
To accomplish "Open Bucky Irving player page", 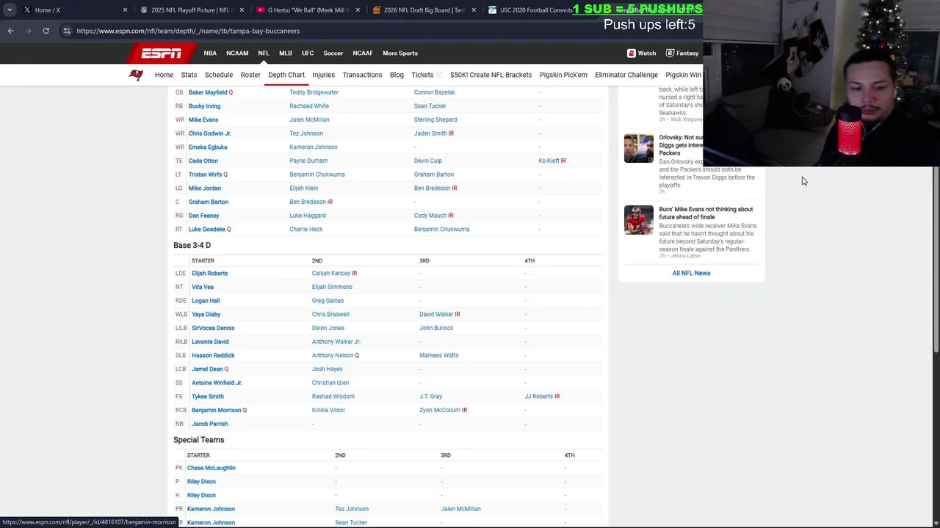I will (204, 106).
